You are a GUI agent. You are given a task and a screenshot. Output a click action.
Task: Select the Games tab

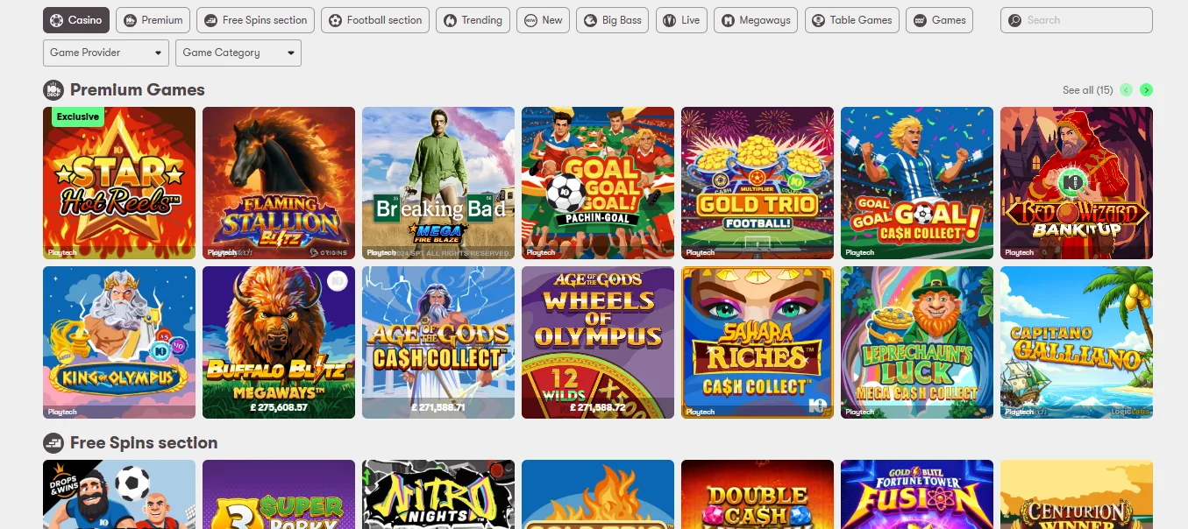tap(939, 20)
